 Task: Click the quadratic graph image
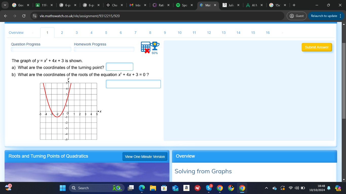[70, 109]
